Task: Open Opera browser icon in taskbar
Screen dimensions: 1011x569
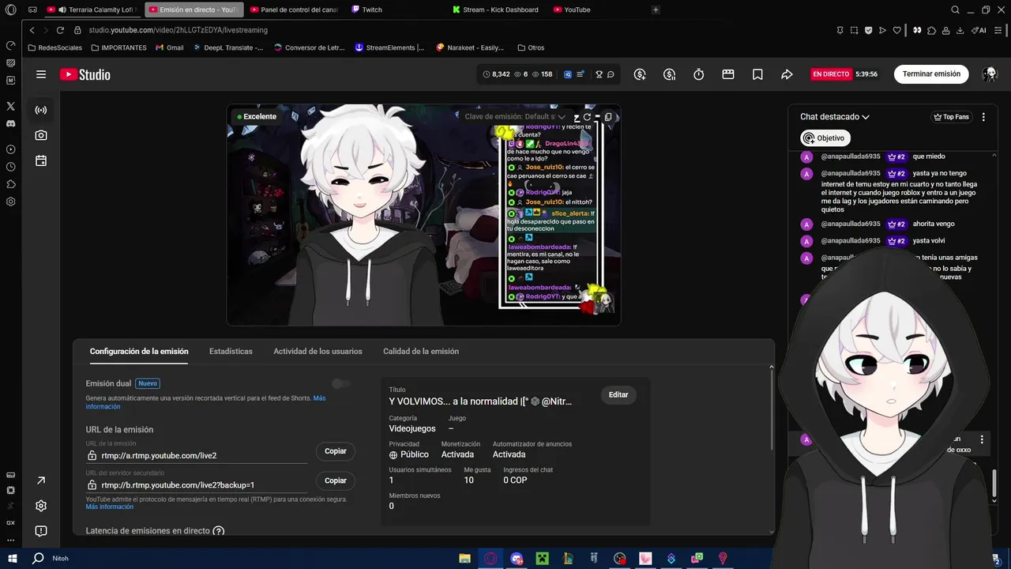Action: click(491, 558)
